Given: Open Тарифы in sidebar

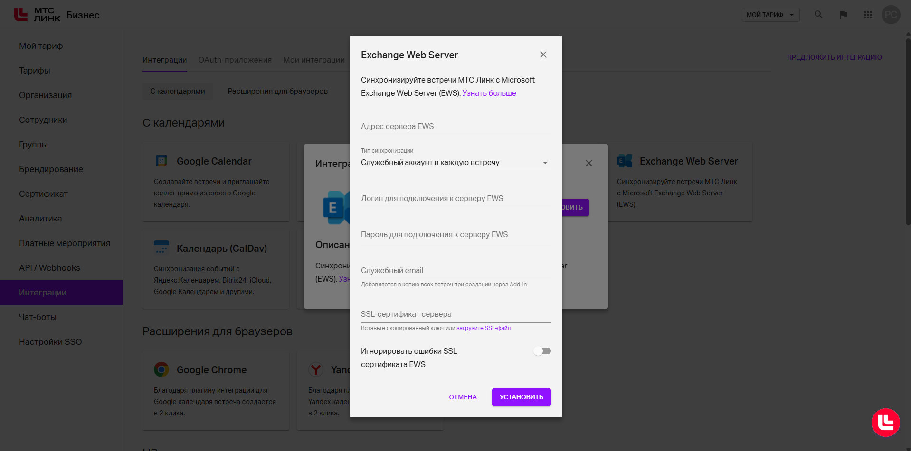Looking at the screenshot, I should [61, 71].
